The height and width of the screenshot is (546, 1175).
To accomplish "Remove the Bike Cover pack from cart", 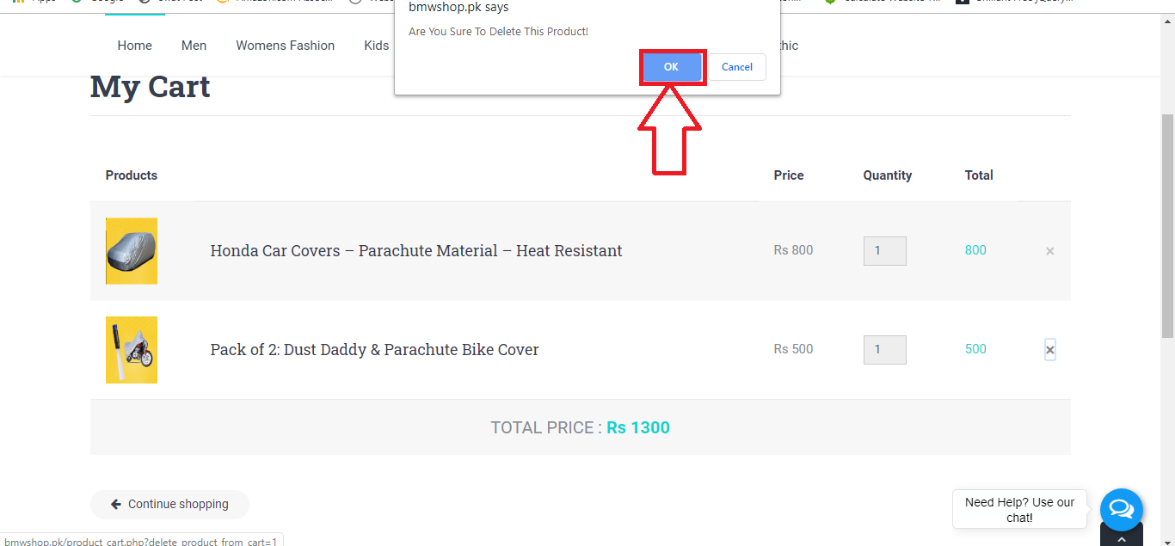I will pos(1049,350).
